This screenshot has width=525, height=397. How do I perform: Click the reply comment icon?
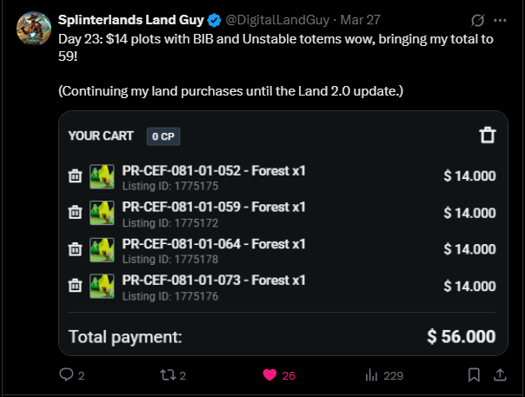[66, 374]
